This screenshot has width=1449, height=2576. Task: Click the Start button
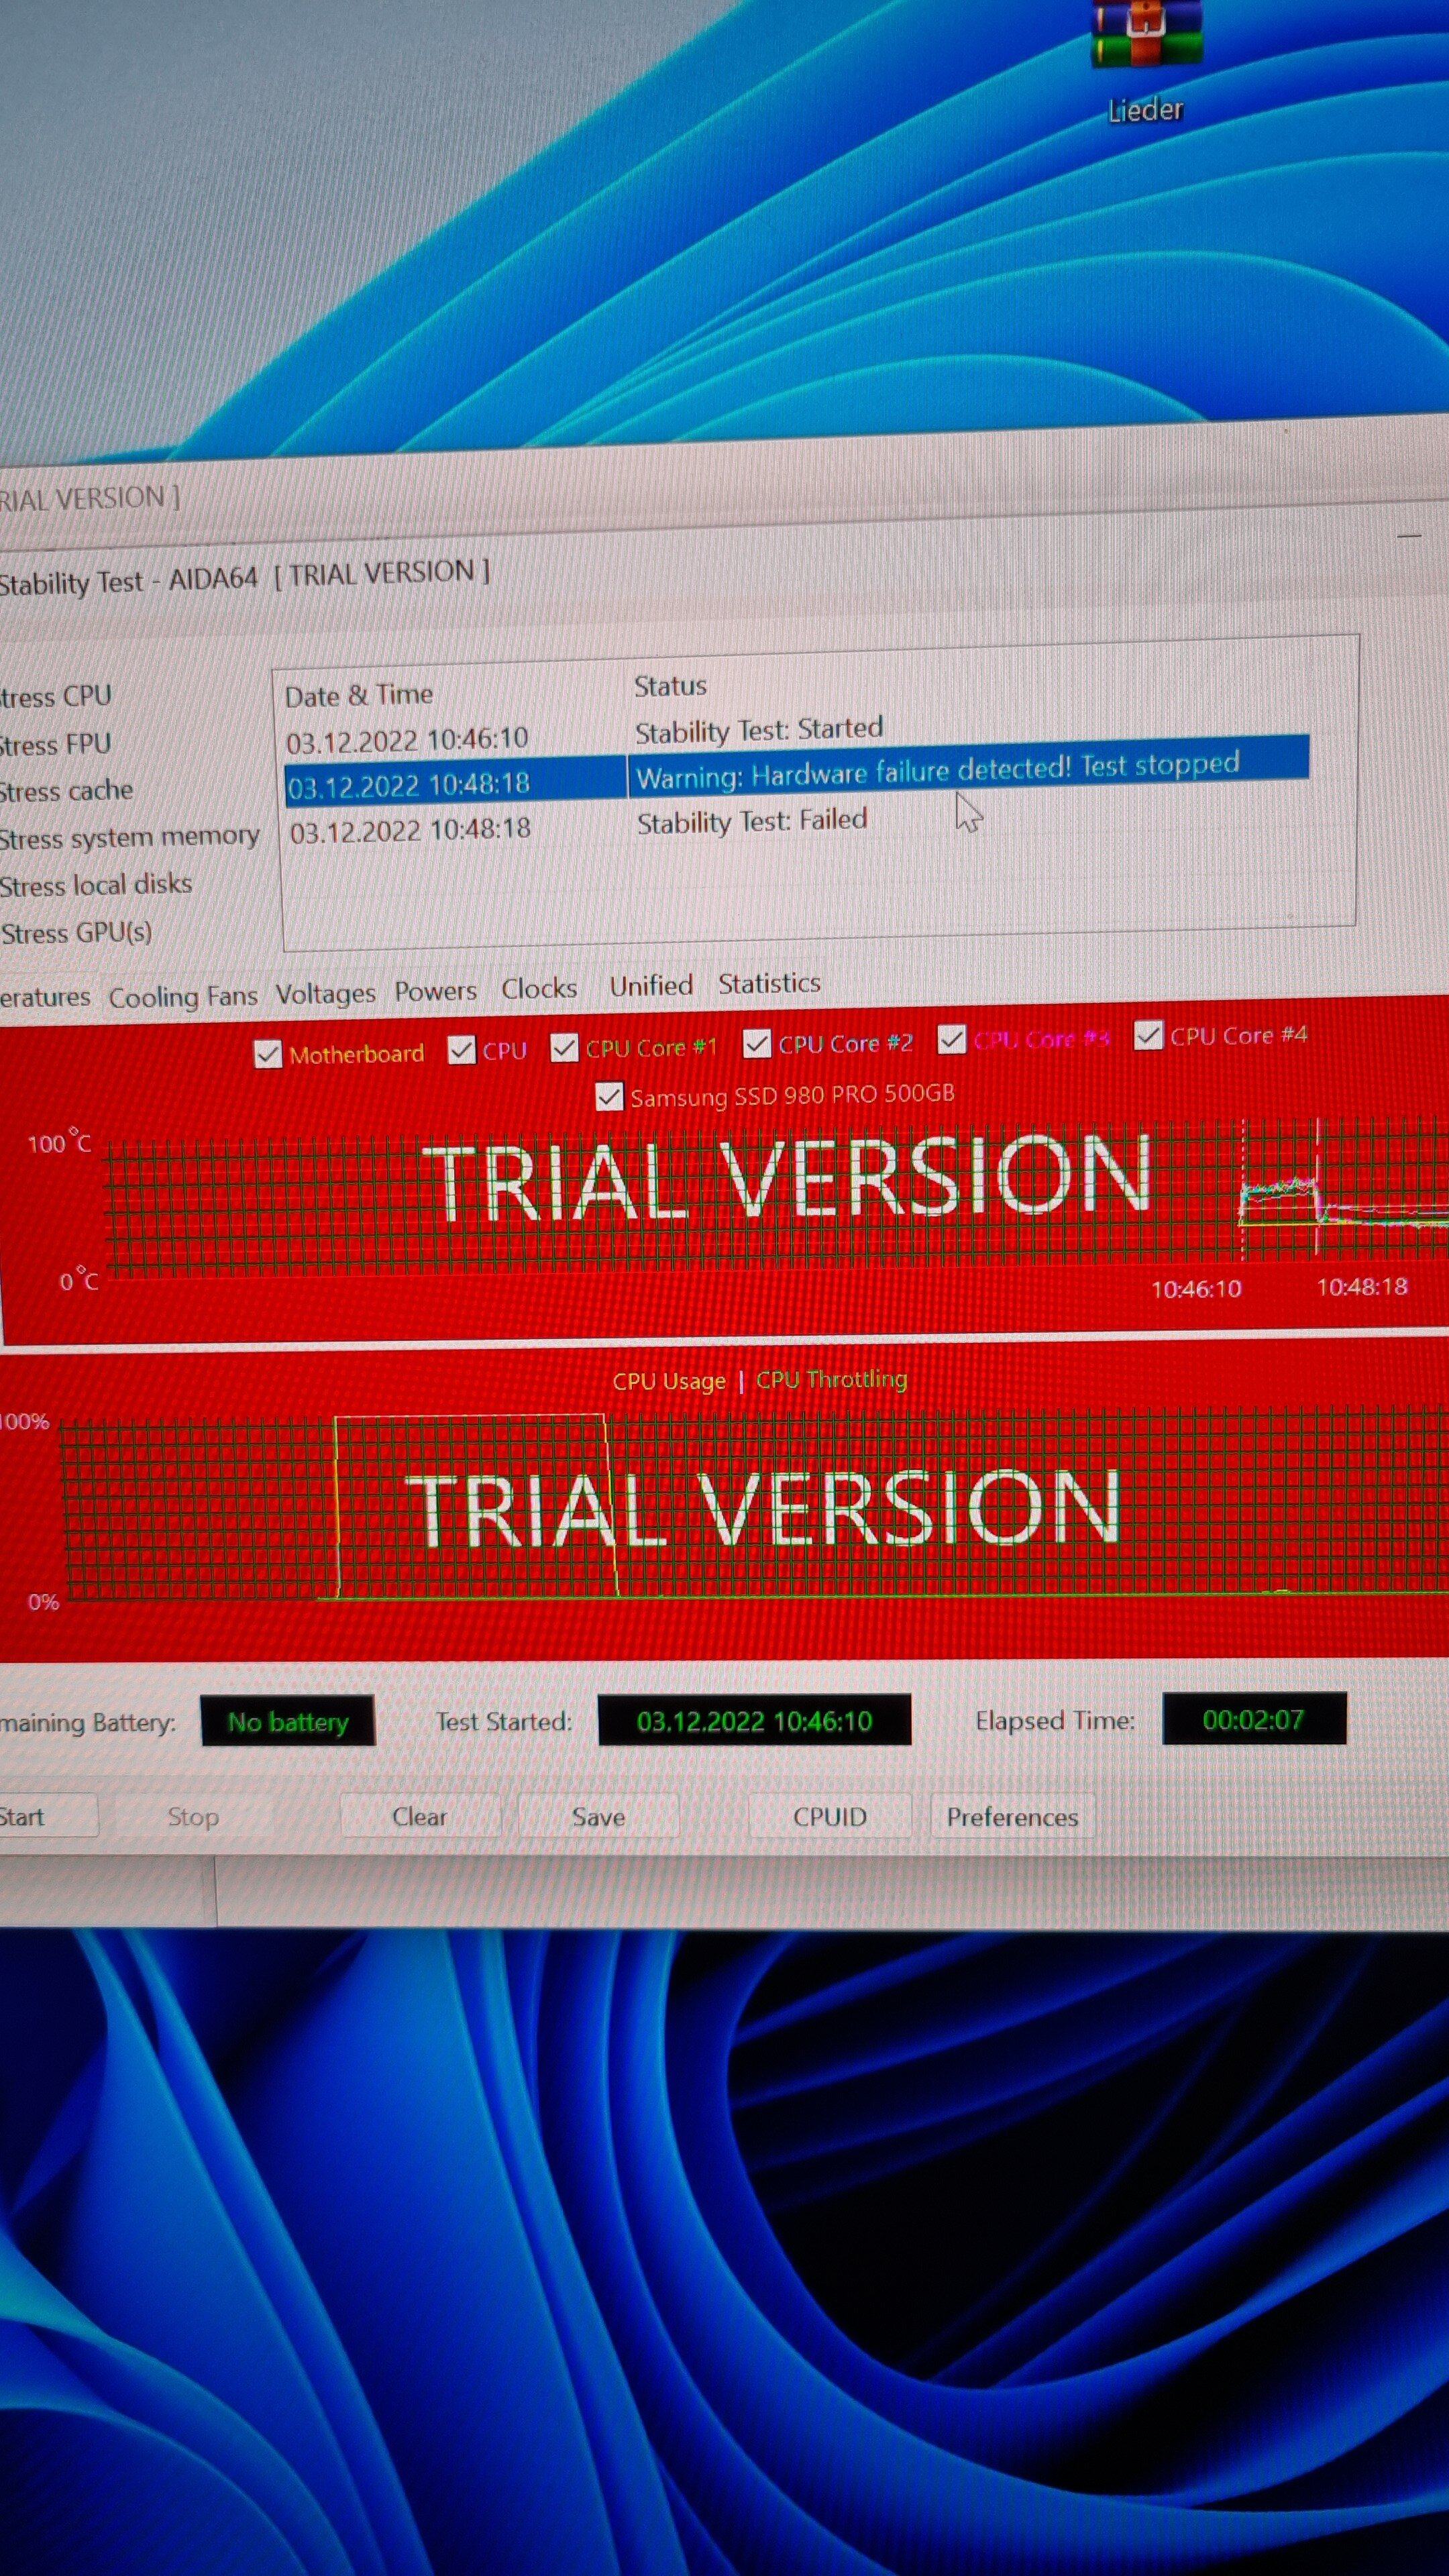(x=47, y=1817)
